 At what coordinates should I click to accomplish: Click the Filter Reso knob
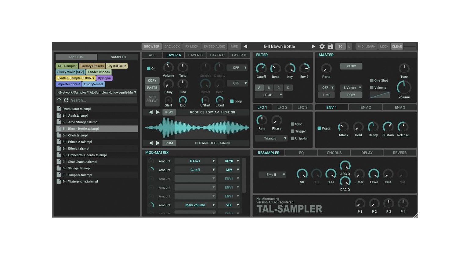tap(275, 68)
